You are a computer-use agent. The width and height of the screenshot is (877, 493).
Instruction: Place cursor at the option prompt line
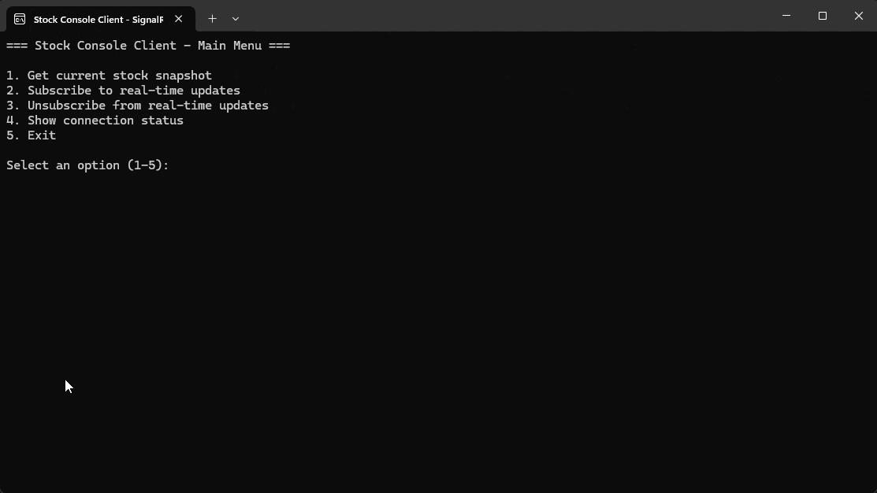[x=87, y=165]
